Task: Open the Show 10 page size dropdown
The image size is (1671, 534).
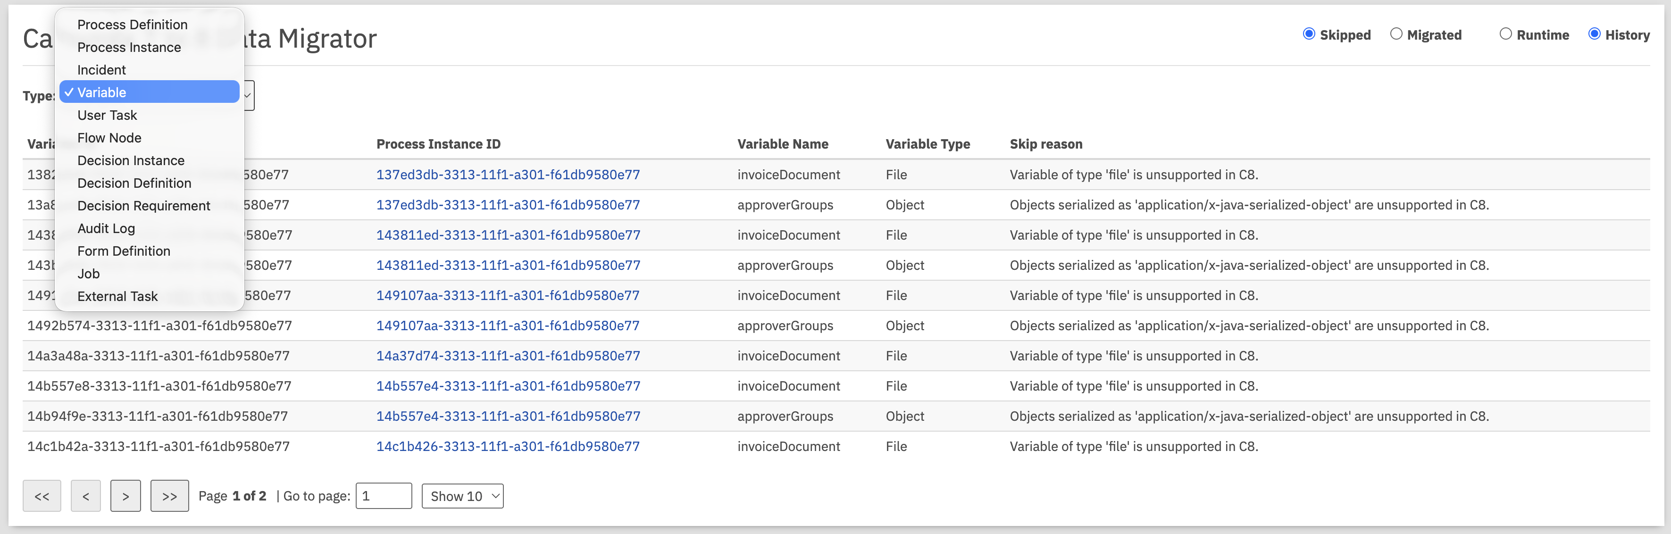Action: click(x=462, y=496)
